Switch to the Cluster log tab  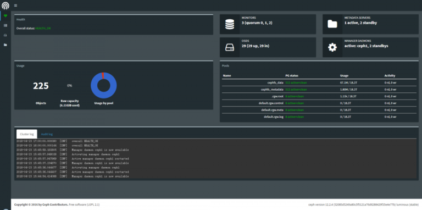[26, 134]
